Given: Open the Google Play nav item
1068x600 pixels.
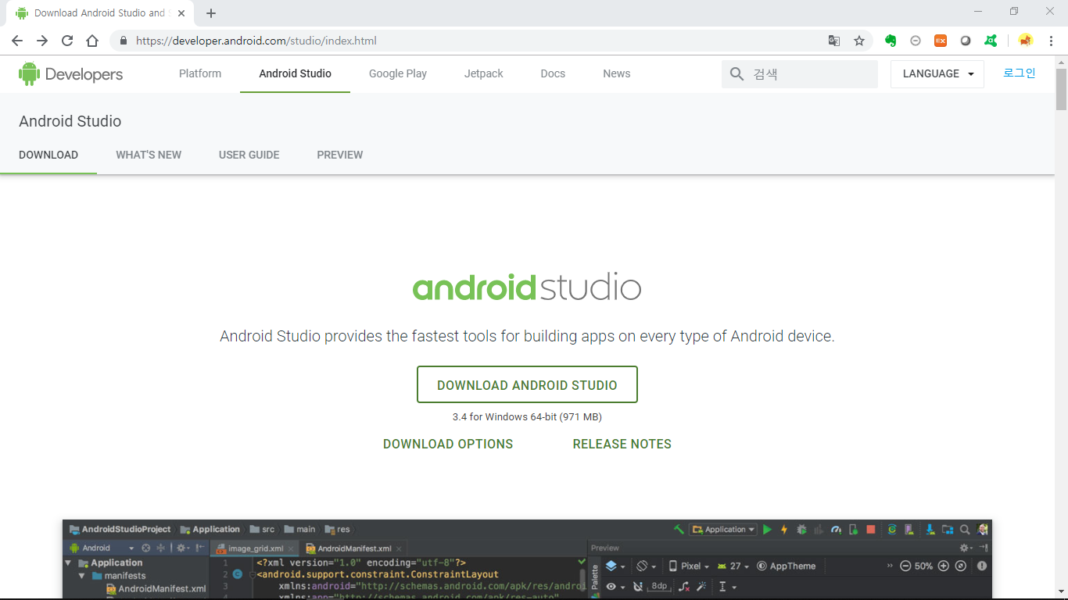Looking at the screenshot, I should [x=398, y=73].
